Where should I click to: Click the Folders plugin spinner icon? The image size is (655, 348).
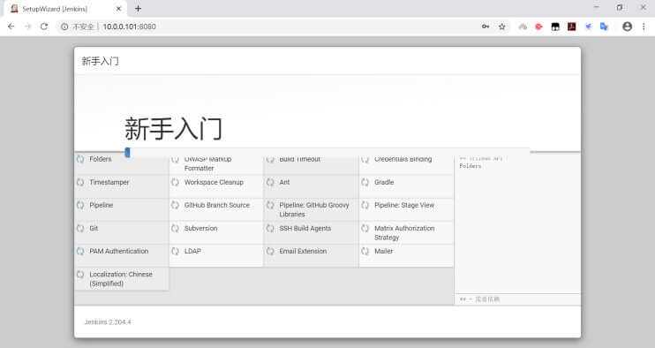coord(80,159)
